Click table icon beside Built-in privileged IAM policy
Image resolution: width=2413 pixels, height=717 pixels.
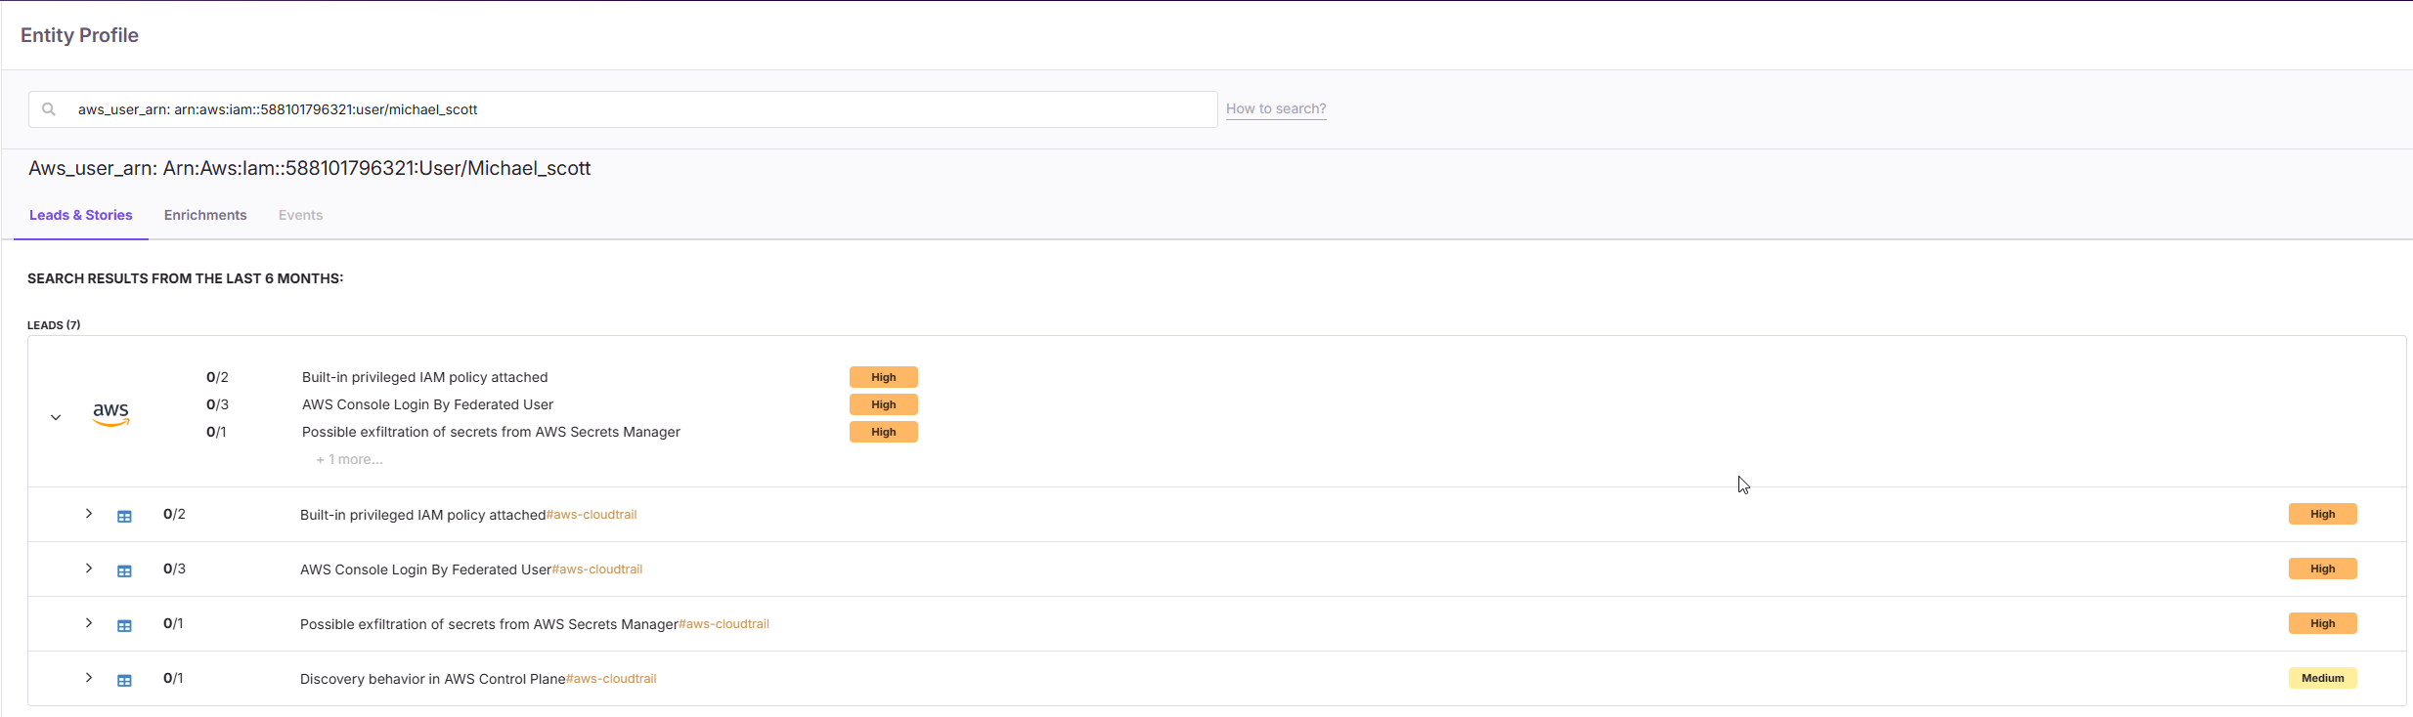coord(124,516)
